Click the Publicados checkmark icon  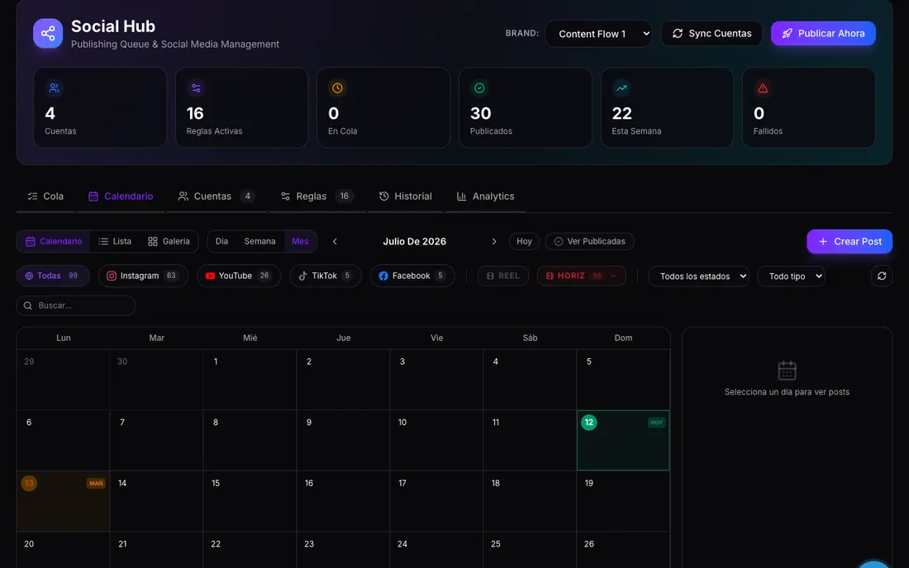tap(479, 88)
